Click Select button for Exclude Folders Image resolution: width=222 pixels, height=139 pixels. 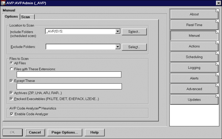pyautogui.click(x=134, y=47)
